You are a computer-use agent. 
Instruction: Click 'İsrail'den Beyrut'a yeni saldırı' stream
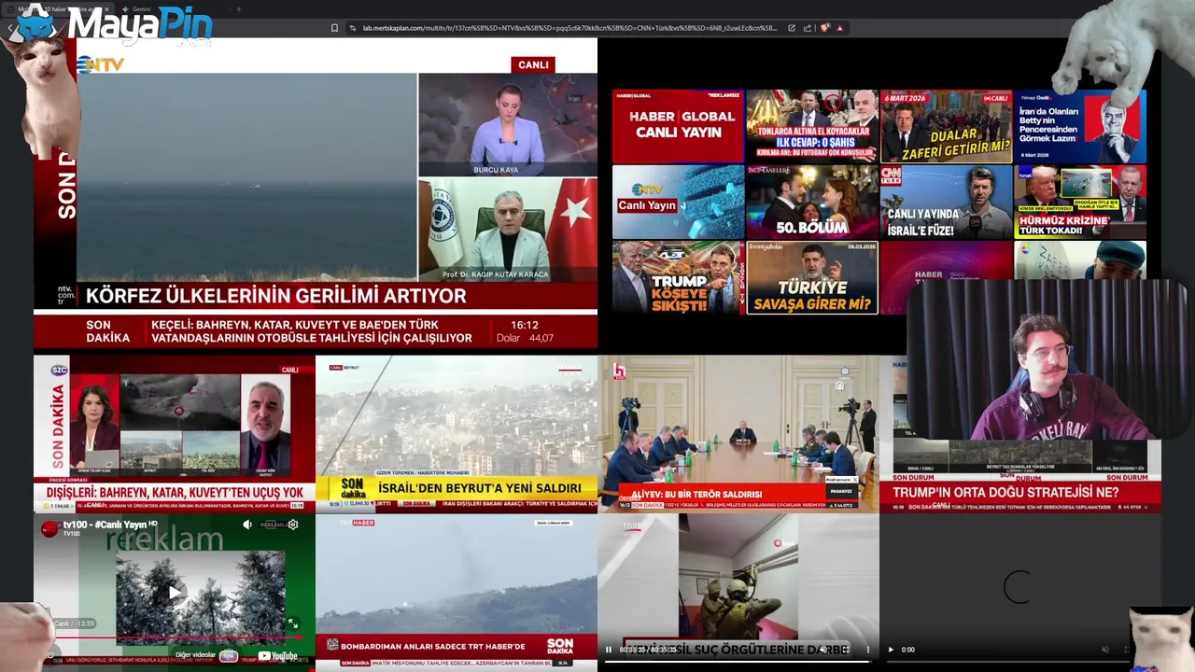coord(457,434)
